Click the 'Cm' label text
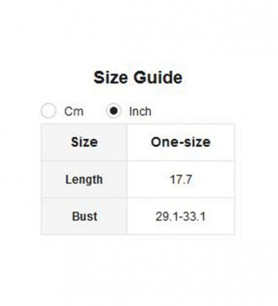This screenshot has width=278, height=306. (x=74, y=111)
